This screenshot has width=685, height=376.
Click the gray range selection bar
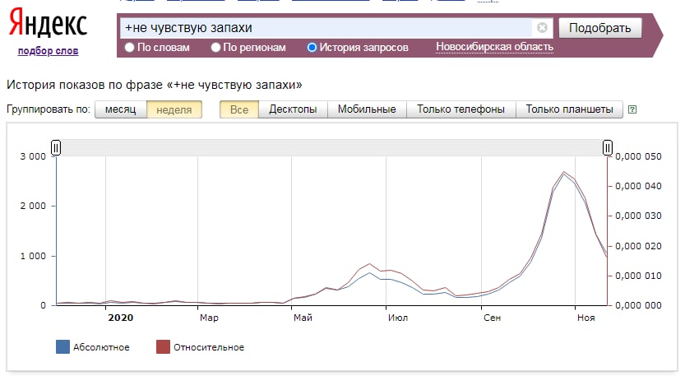pyautogui.click(x=331, y=148)
